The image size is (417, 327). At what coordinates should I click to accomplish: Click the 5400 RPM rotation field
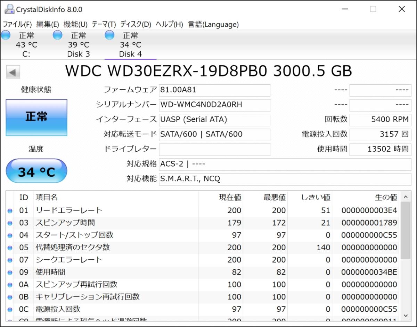pos(381,120)
